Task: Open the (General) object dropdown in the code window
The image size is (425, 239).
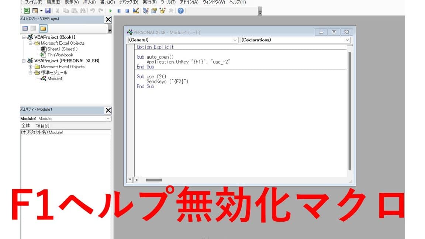Action: tap(235, 40)
